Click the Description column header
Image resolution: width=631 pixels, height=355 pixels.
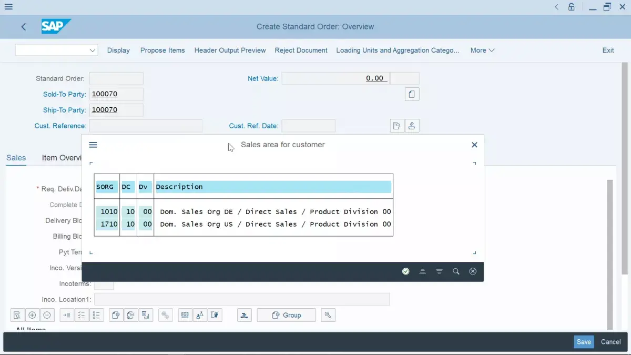click(273, 187)
